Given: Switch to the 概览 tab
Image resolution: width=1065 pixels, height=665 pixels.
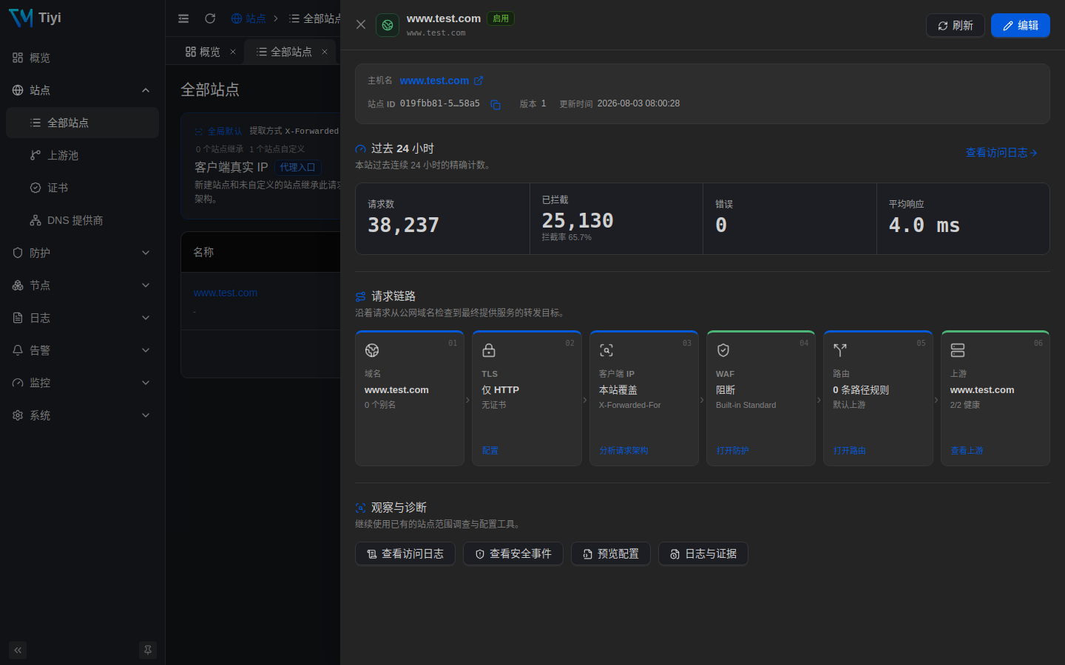Looking at the screenshot, I should (x=203, y=52).
